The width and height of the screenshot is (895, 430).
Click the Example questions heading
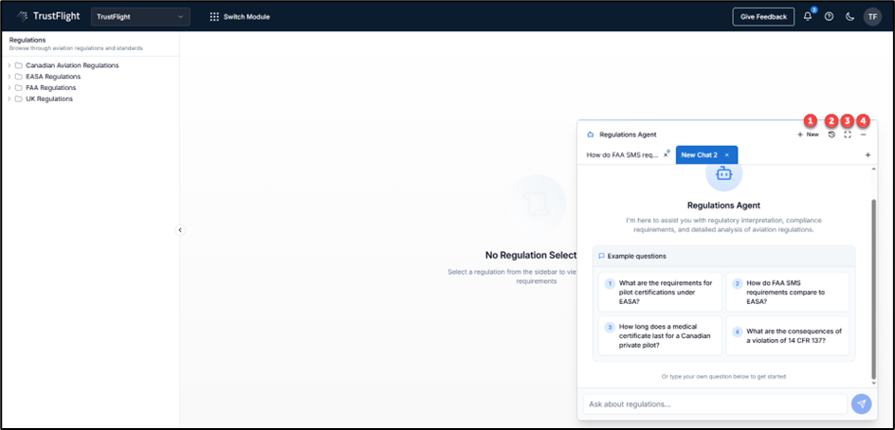(636, 256)
